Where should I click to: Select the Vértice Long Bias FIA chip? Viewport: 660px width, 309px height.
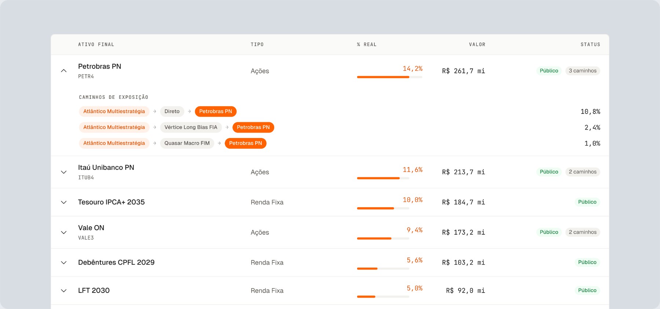tap(191, 127)
